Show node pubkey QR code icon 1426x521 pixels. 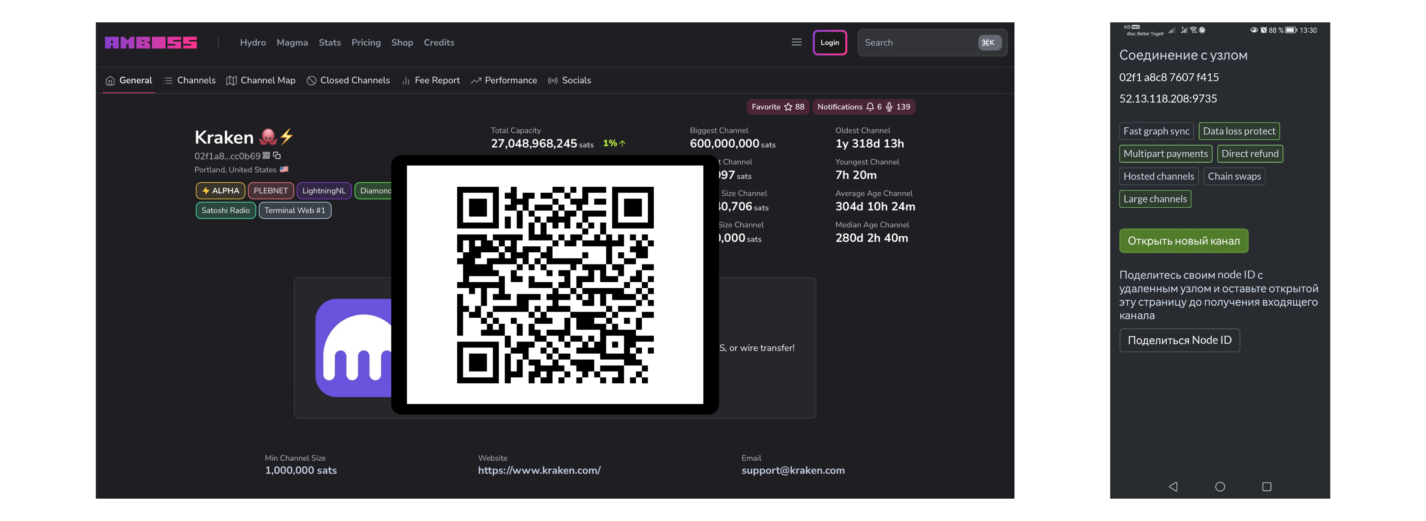266,156
